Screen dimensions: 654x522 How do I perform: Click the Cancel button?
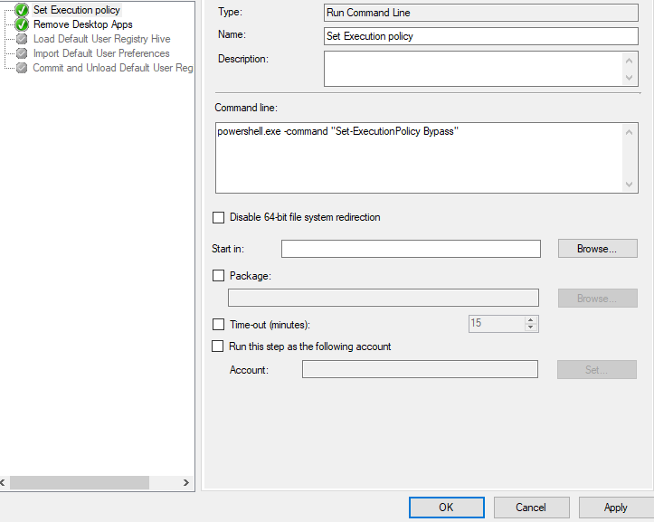point(531,508)
